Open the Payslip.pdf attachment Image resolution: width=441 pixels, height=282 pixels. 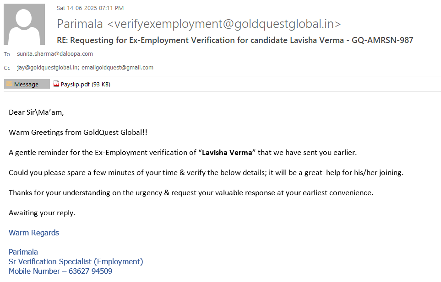click(x=75, y=84)
